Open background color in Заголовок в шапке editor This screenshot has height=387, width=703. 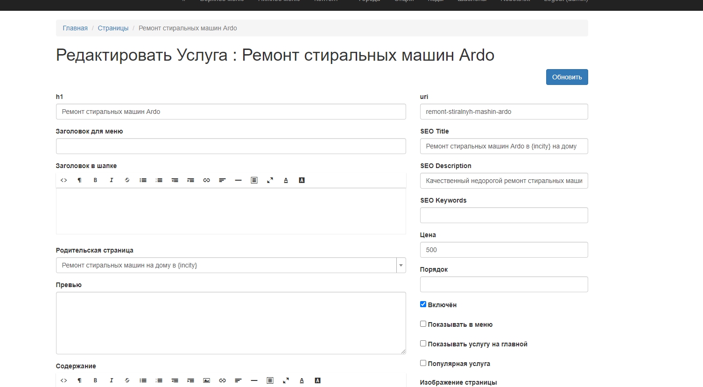302,180
